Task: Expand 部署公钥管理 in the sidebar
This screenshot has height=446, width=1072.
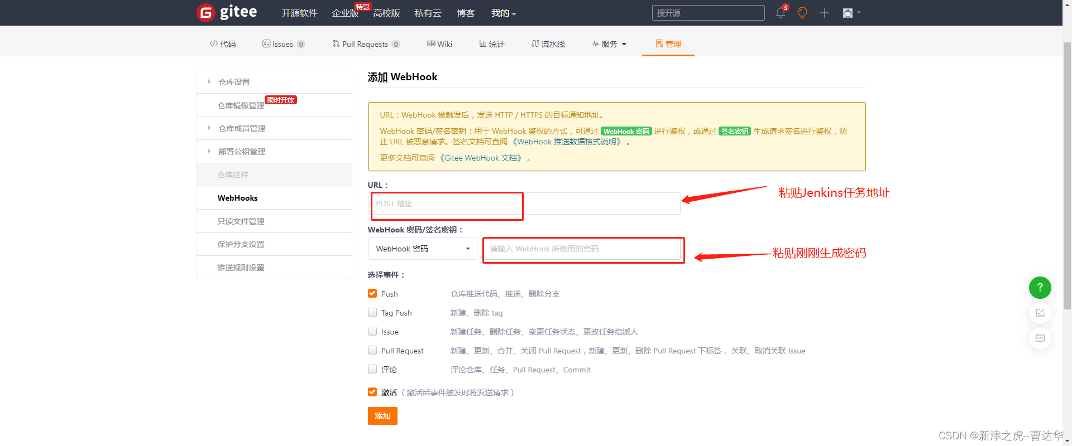Action: point(274,152)
